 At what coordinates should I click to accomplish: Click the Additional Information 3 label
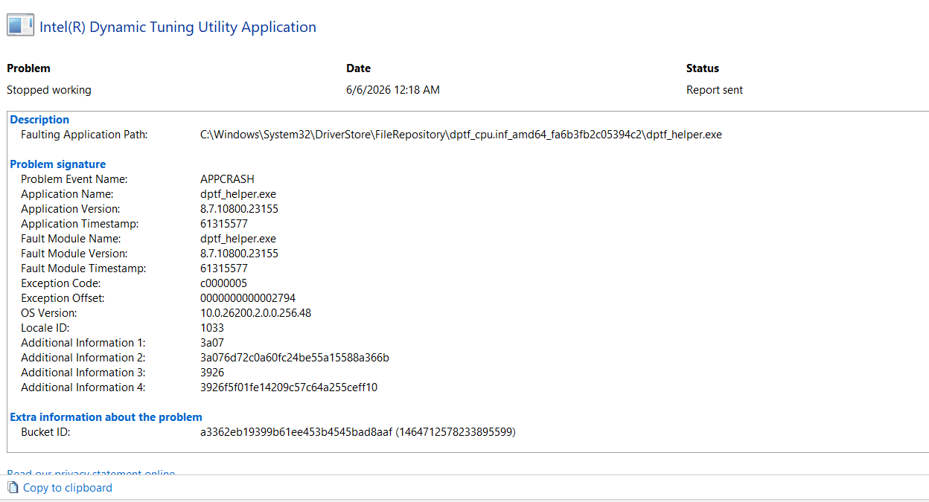tap(83, 373)
